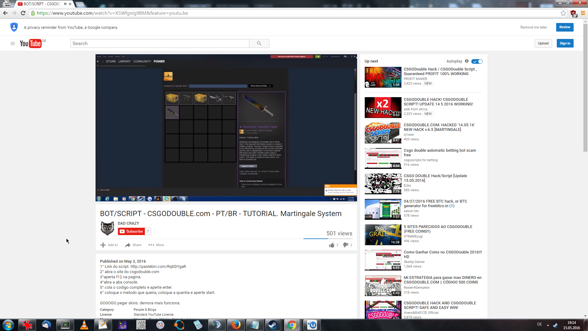Click into the YouTube Search field
The width and height of the screenshot is (588, 331).
(x=160, y=44)
